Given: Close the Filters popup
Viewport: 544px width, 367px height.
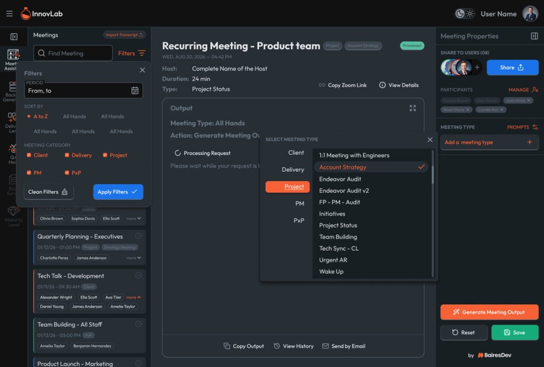Looking at the screenshot, I should (x=142, y=70).
